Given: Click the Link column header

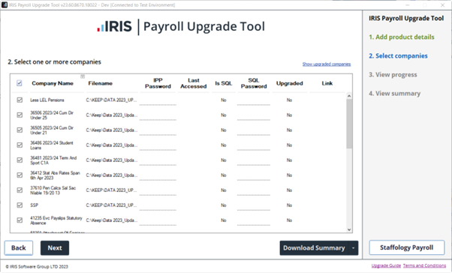Looking at the screenshot, I should point(327,83).
